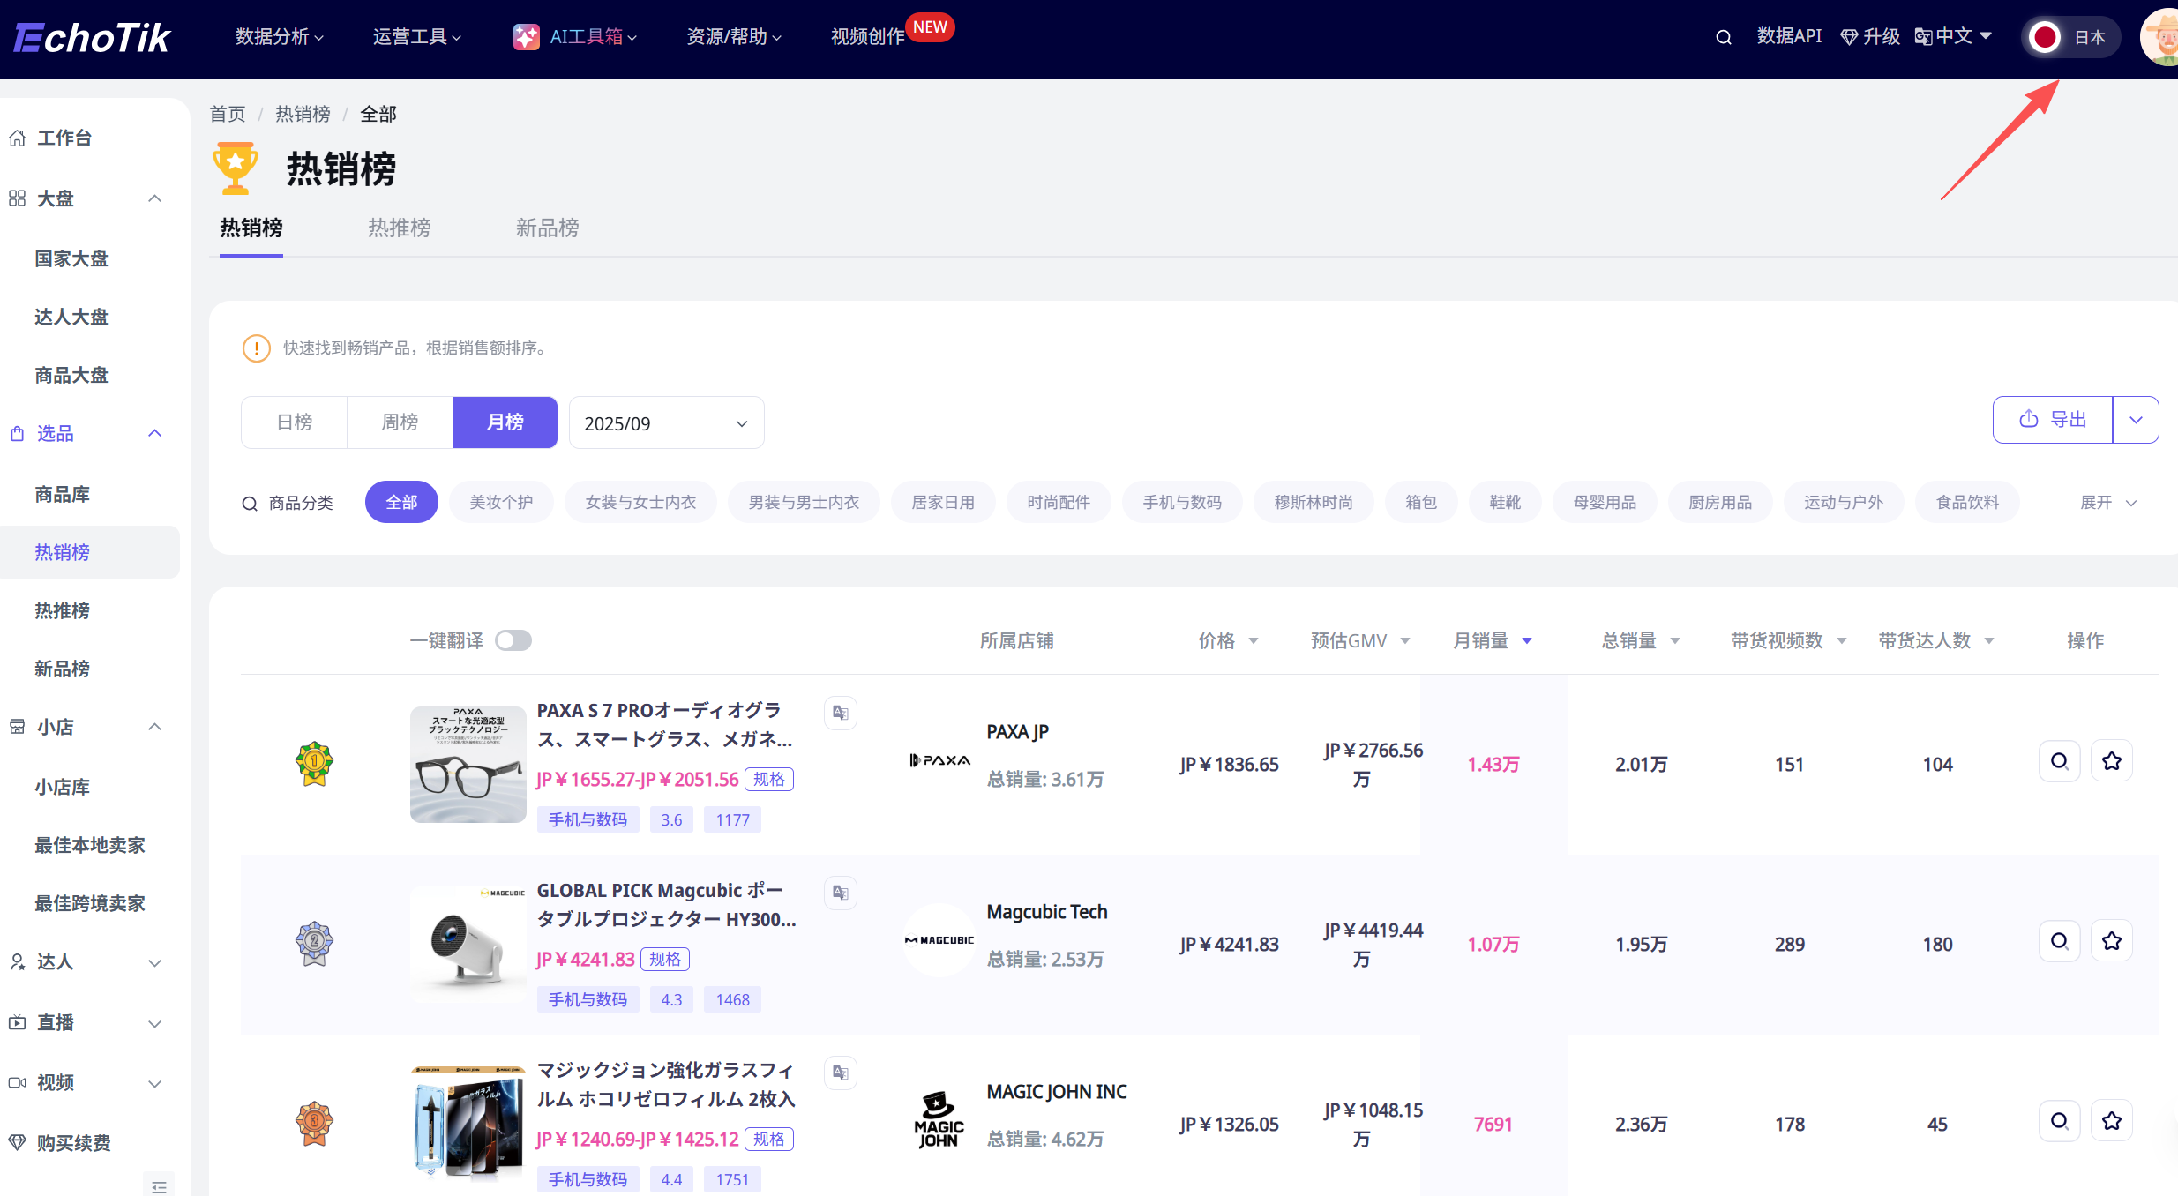Click the 导出 export button
Viewport: 2178px width, 1196px height.
(2052, 420)
